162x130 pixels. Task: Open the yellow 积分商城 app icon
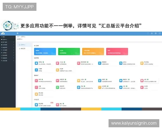142,63
